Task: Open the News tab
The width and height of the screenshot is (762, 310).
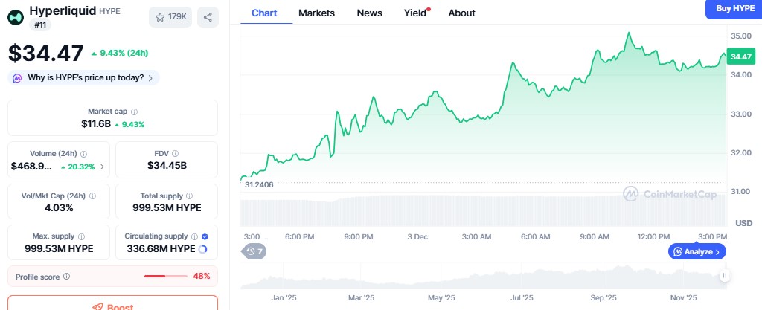Action: 369,13
